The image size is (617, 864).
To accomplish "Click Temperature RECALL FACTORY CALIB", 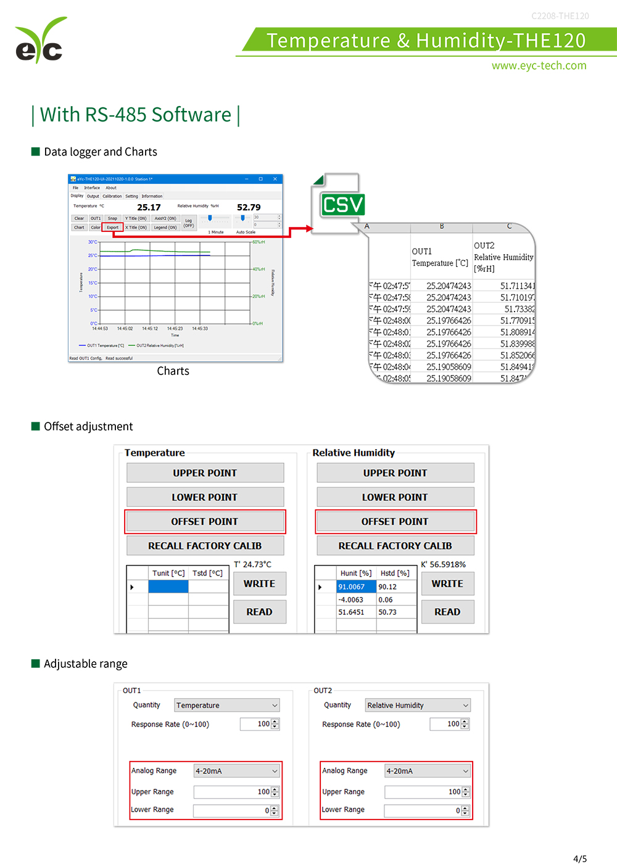I will (205, 546).
